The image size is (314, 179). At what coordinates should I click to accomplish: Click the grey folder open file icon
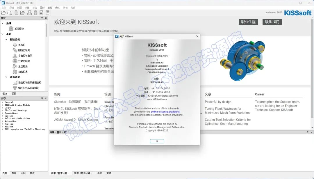[x=22, y=13]
